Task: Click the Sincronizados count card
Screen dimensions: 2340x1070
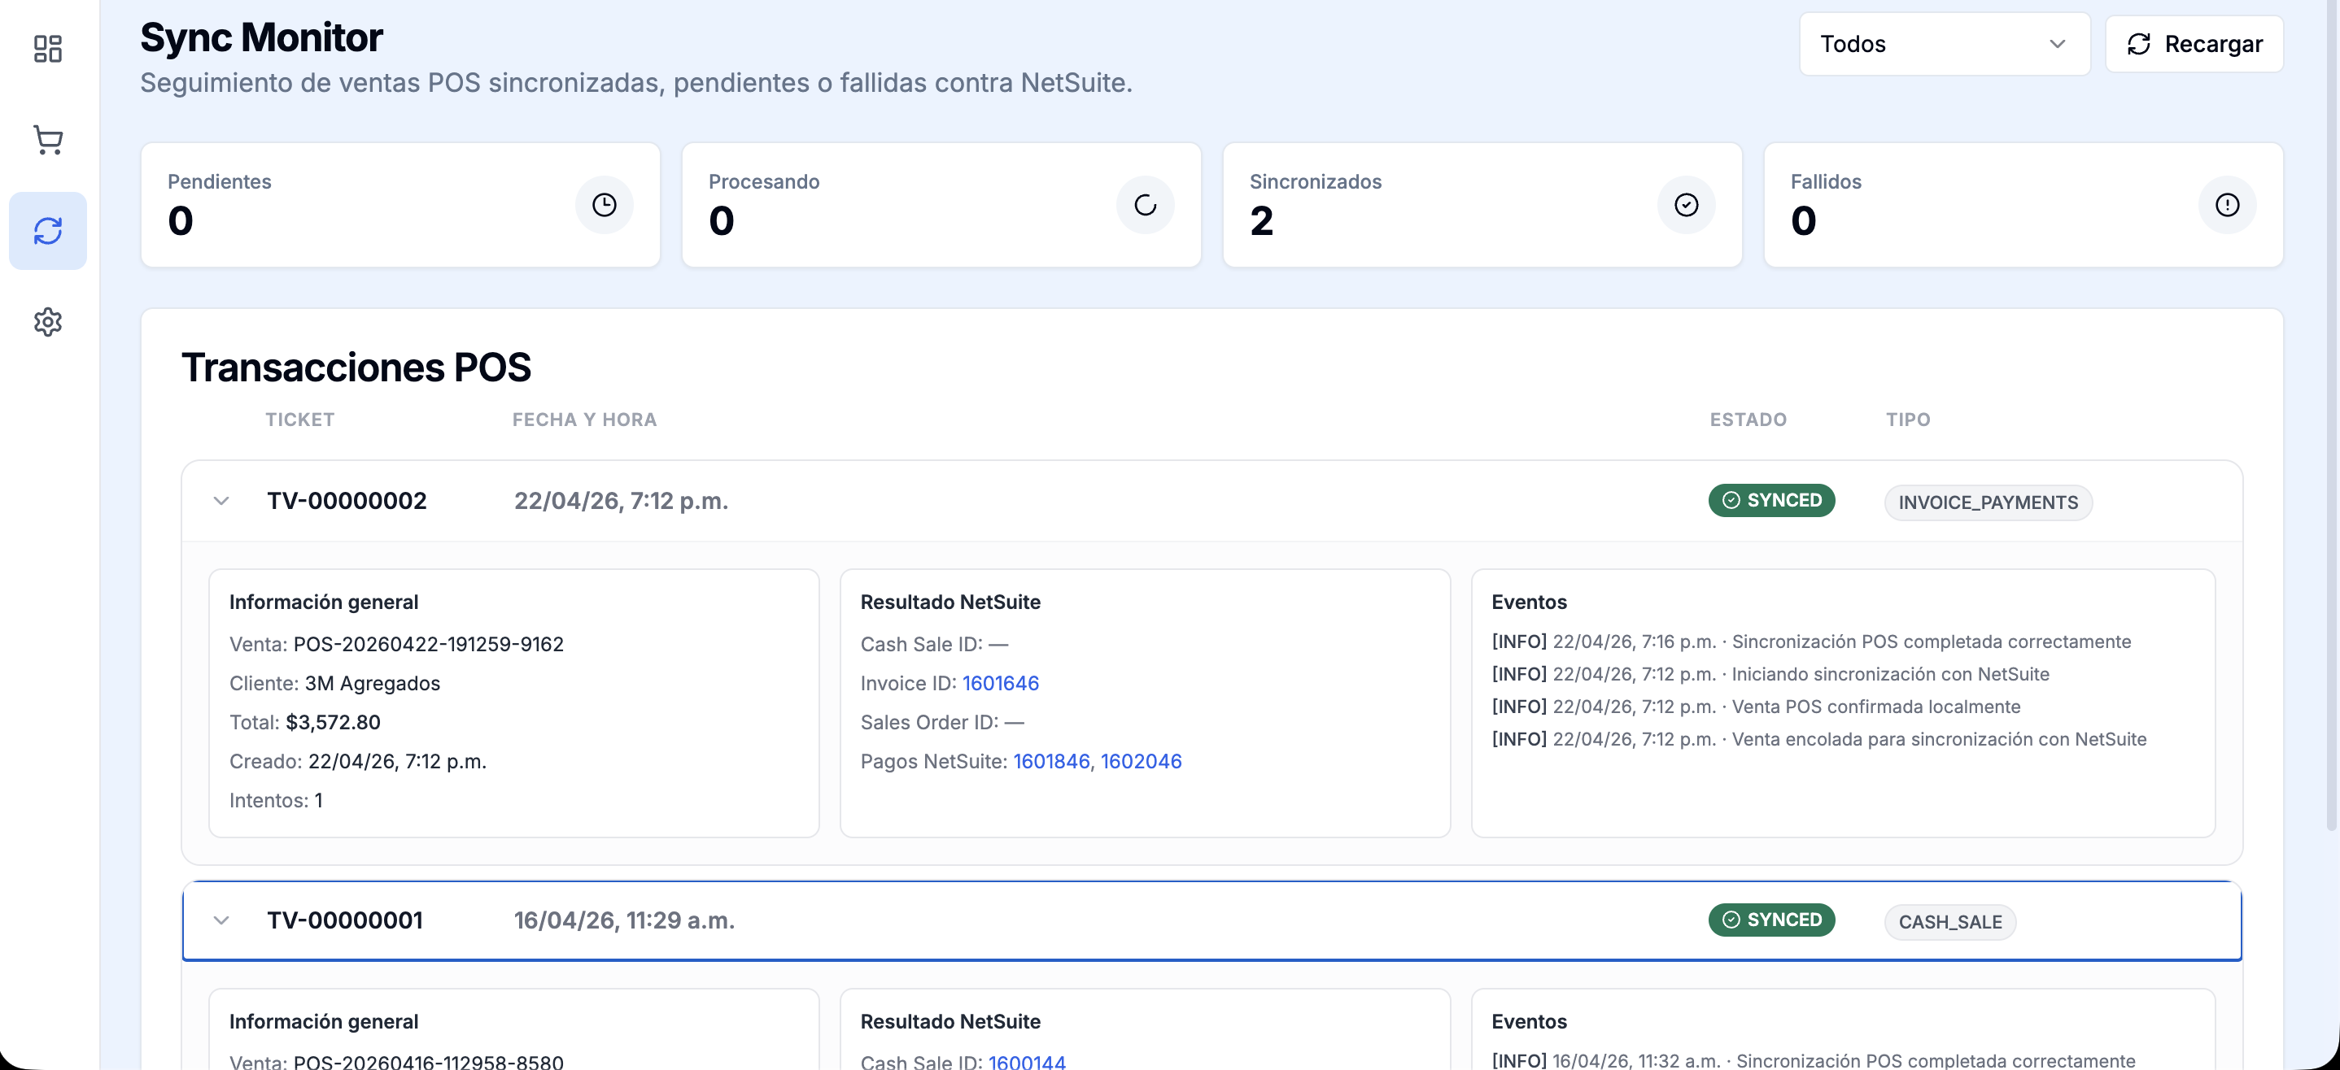Action: tap(1482, 204)
